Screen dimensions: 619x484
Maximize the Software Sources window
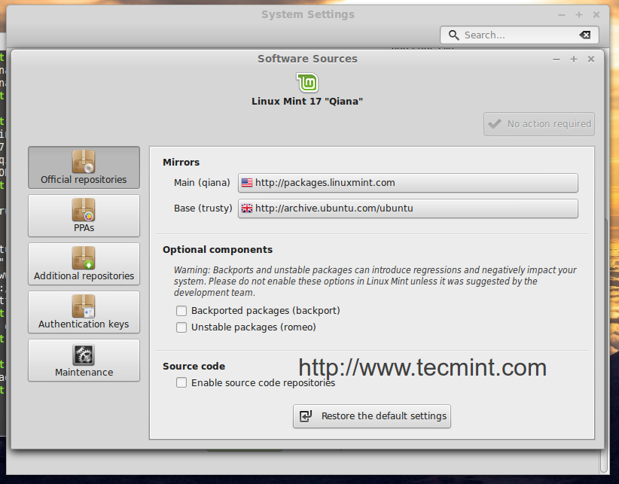574,59
